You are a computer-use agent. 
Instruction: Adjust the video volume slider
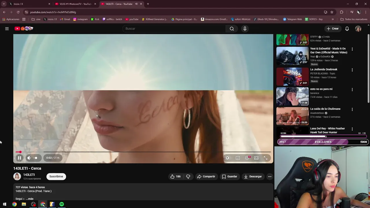point(36,158)
